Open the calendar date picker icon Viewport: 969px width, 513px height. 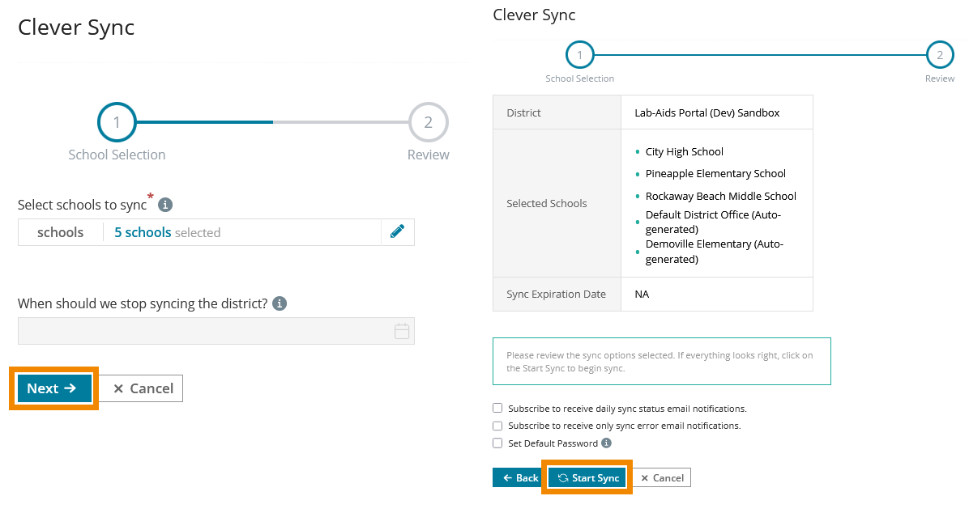click(x=402, y=331)
